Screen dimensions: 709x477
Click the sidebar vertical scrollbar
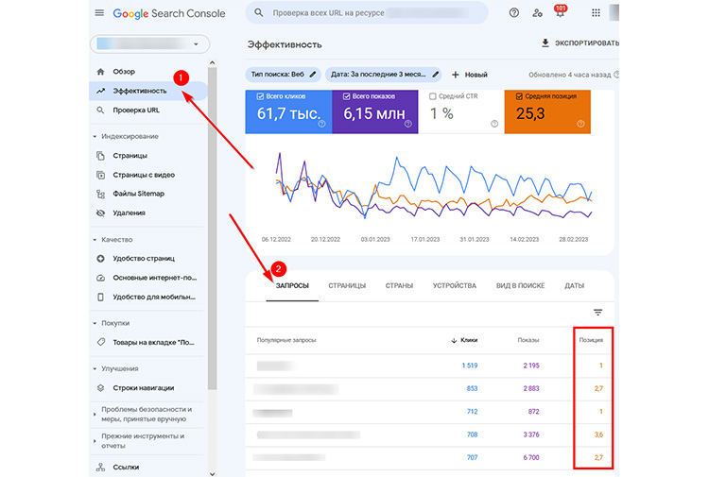coord(213,236)
